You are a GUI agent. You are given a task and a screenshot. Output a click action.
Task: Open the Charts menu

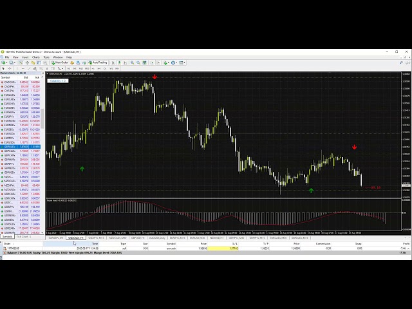(x=36, y=57)
